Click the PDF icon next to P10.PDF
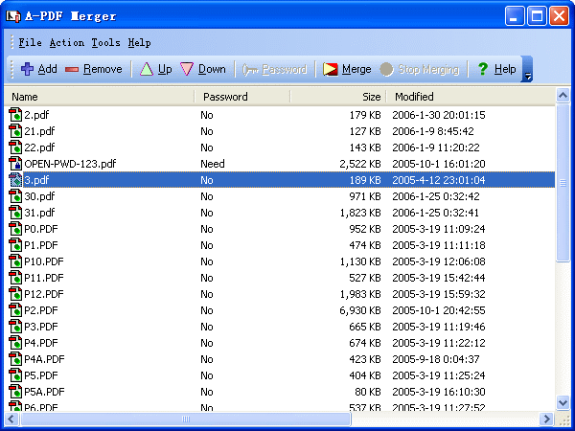 15,261
